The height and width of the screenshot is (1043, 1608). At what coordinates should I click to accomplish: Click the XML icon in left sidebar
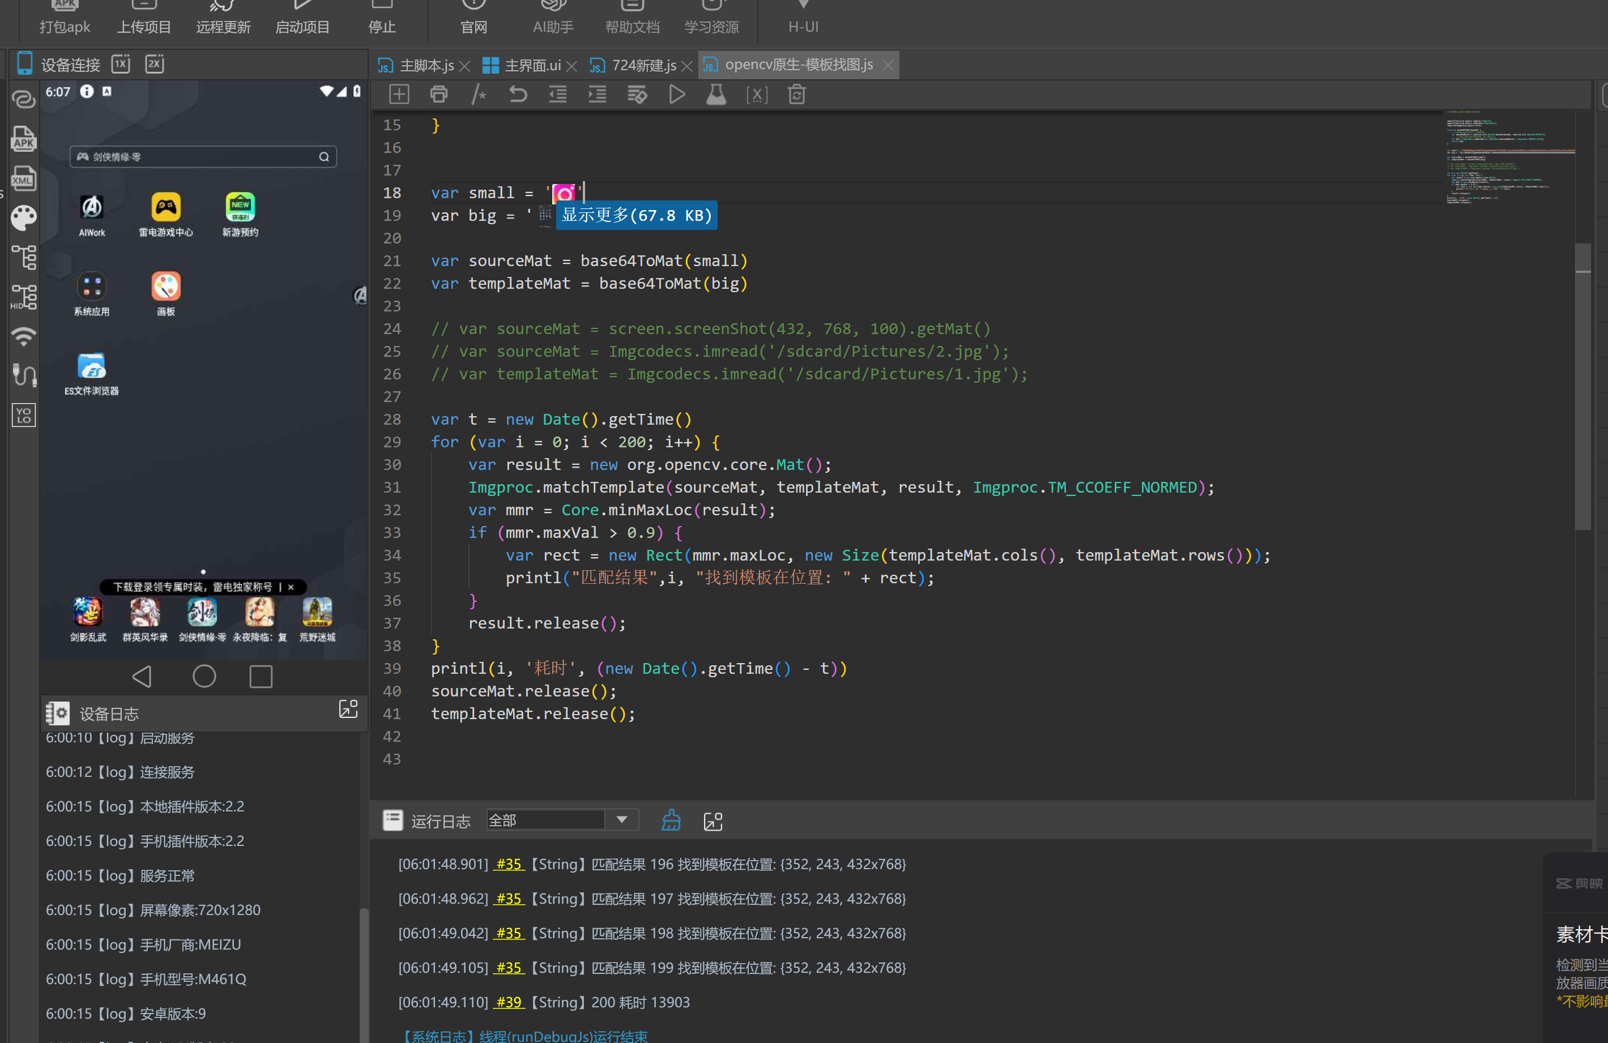tap(24, 178)
